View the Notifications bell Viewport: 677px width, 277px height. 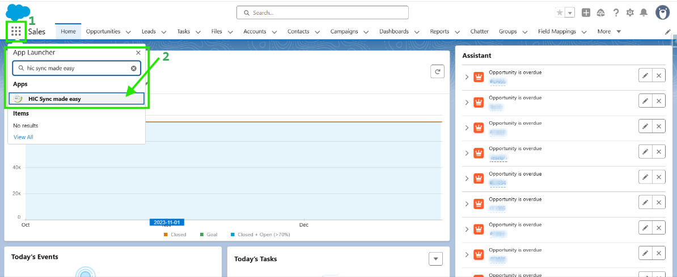tap(644, 12)
